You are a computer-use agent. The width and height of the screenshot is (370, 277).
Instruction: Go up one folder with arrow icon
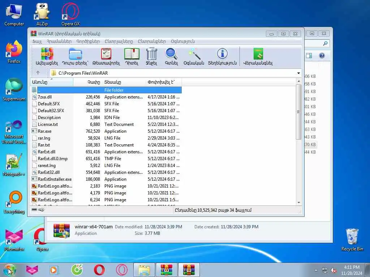pos(38,73)
